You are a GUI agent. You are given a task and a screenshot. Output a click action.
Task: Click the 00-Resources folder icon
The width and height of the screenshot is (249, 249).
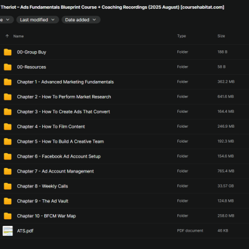pyautogui.click(x=7, y=67)
